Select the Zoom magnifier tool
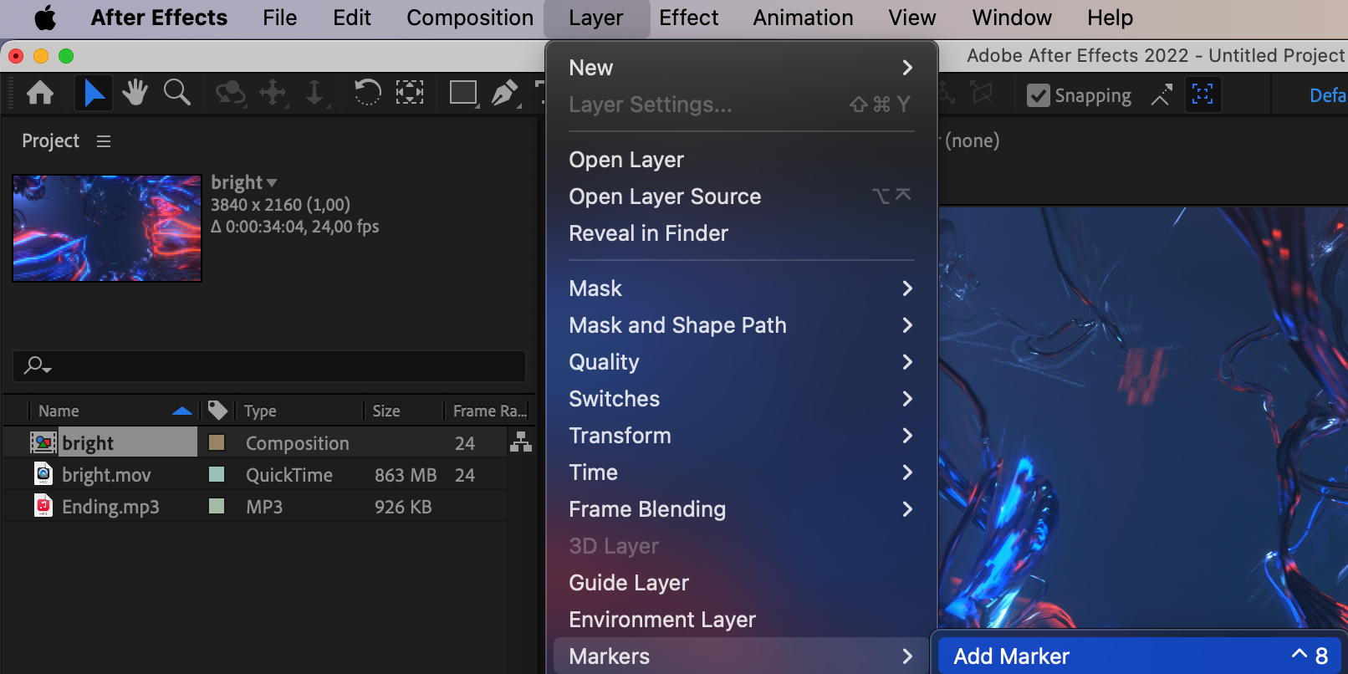This screenshot has width=1348, height=674. [176, 93]
